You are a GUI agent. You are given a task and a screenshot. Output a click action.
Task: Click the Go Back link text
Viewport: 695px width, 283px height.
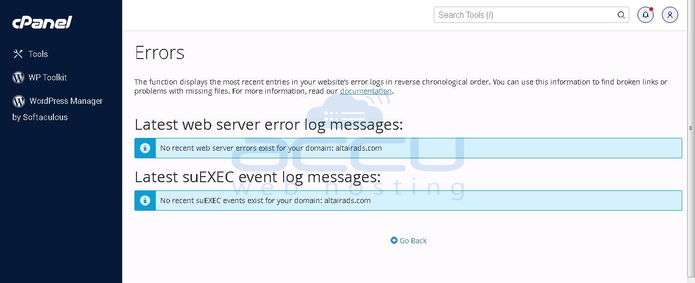413,241
